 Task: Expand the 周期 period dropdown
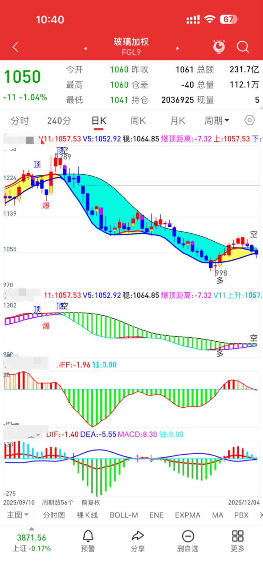point(217,120)
